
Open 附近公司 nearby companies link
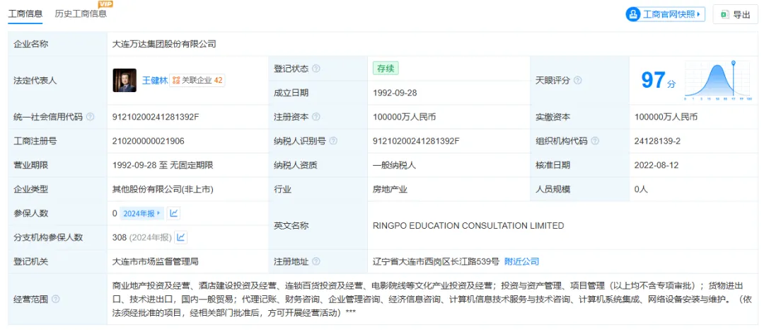(x=522, y=262)
